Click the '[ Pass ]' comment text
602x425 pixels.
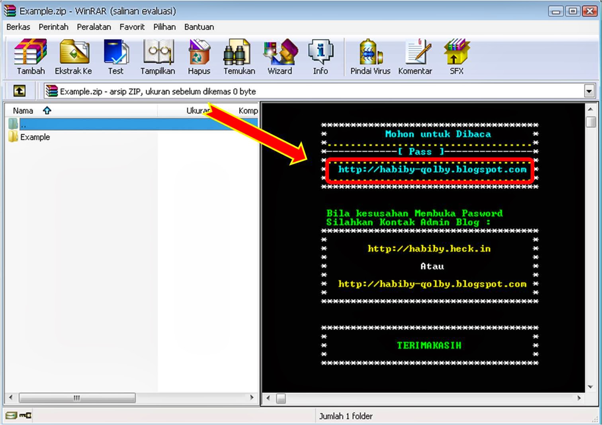click(420, 151)
